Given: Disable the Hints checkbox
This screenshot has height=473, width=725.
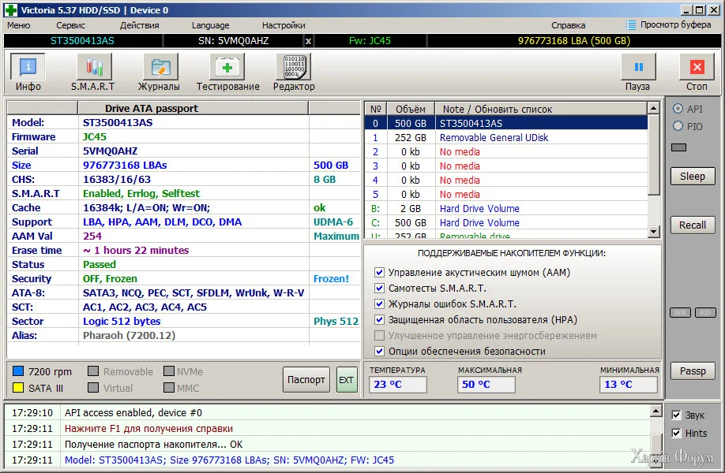Looking at the screenshot, I should (676, 433).
